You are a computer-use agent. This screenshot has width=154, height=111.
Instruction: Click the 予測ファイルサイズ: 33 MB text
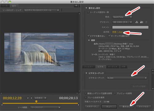click(x=97, y=102)
